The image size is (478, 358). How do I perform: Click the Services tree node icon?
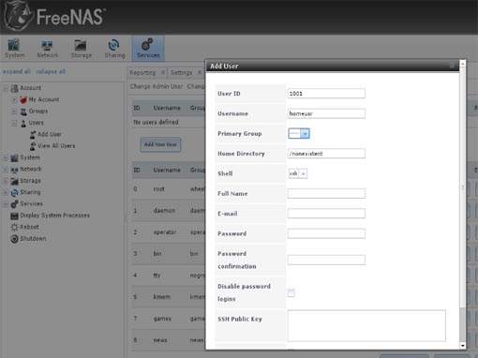click(14, 204)
